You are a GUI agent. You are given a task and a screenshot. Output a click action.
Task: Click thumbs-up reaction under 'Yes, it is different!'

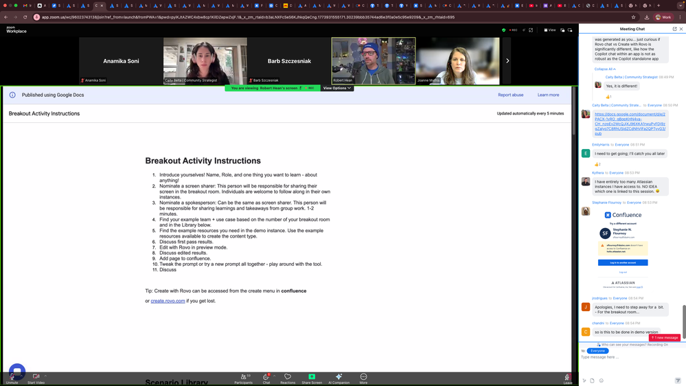(608, 97)
